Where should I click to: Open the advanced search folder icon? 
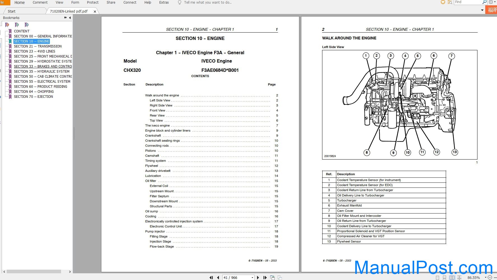450,2
